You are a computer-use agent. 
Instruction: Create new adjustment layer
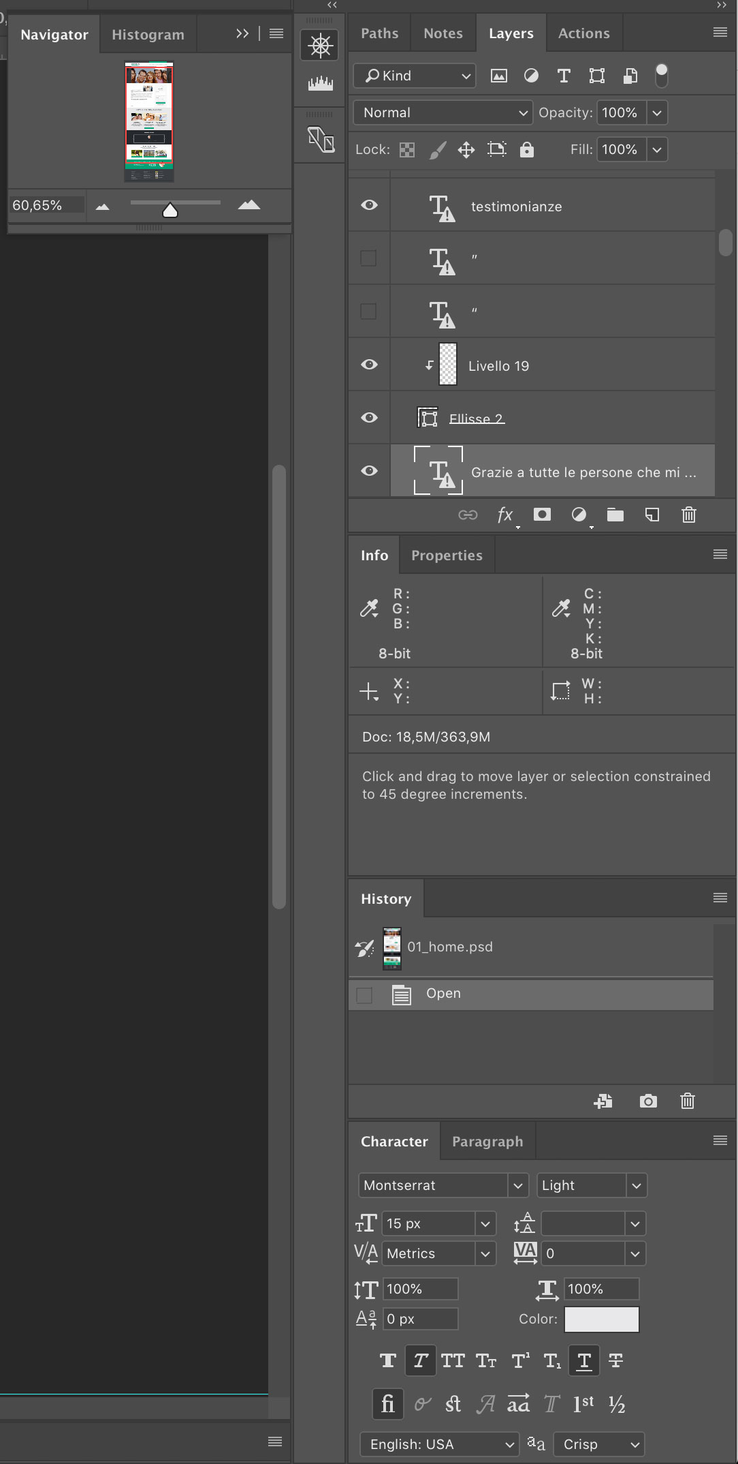point(579,515)
